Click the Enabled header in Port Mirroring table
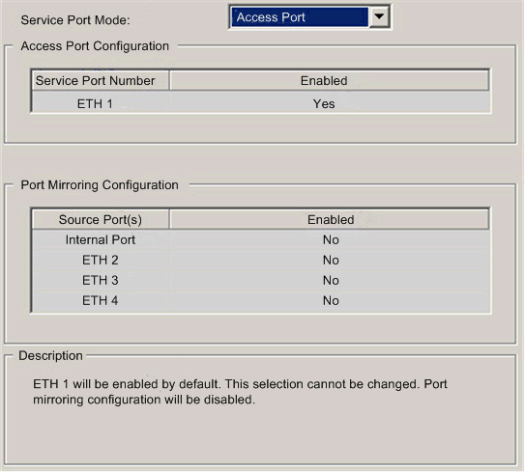The height and width of the screenshot is (472, 525). click(330, 220)
